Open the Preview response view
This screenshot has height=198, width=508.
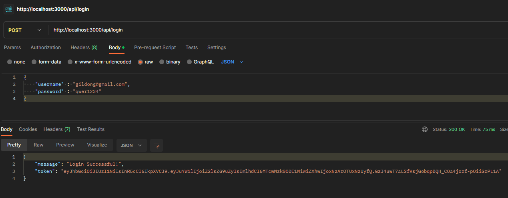coord(65,145)
